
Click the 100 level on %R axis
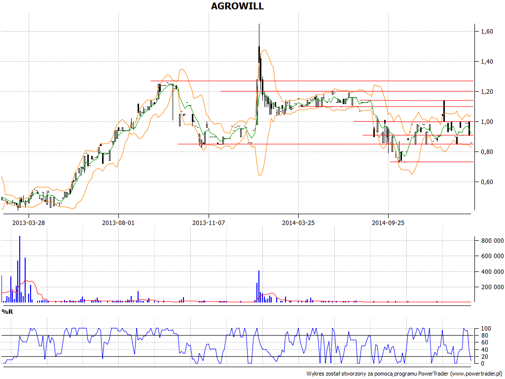(x=486, y=329)
